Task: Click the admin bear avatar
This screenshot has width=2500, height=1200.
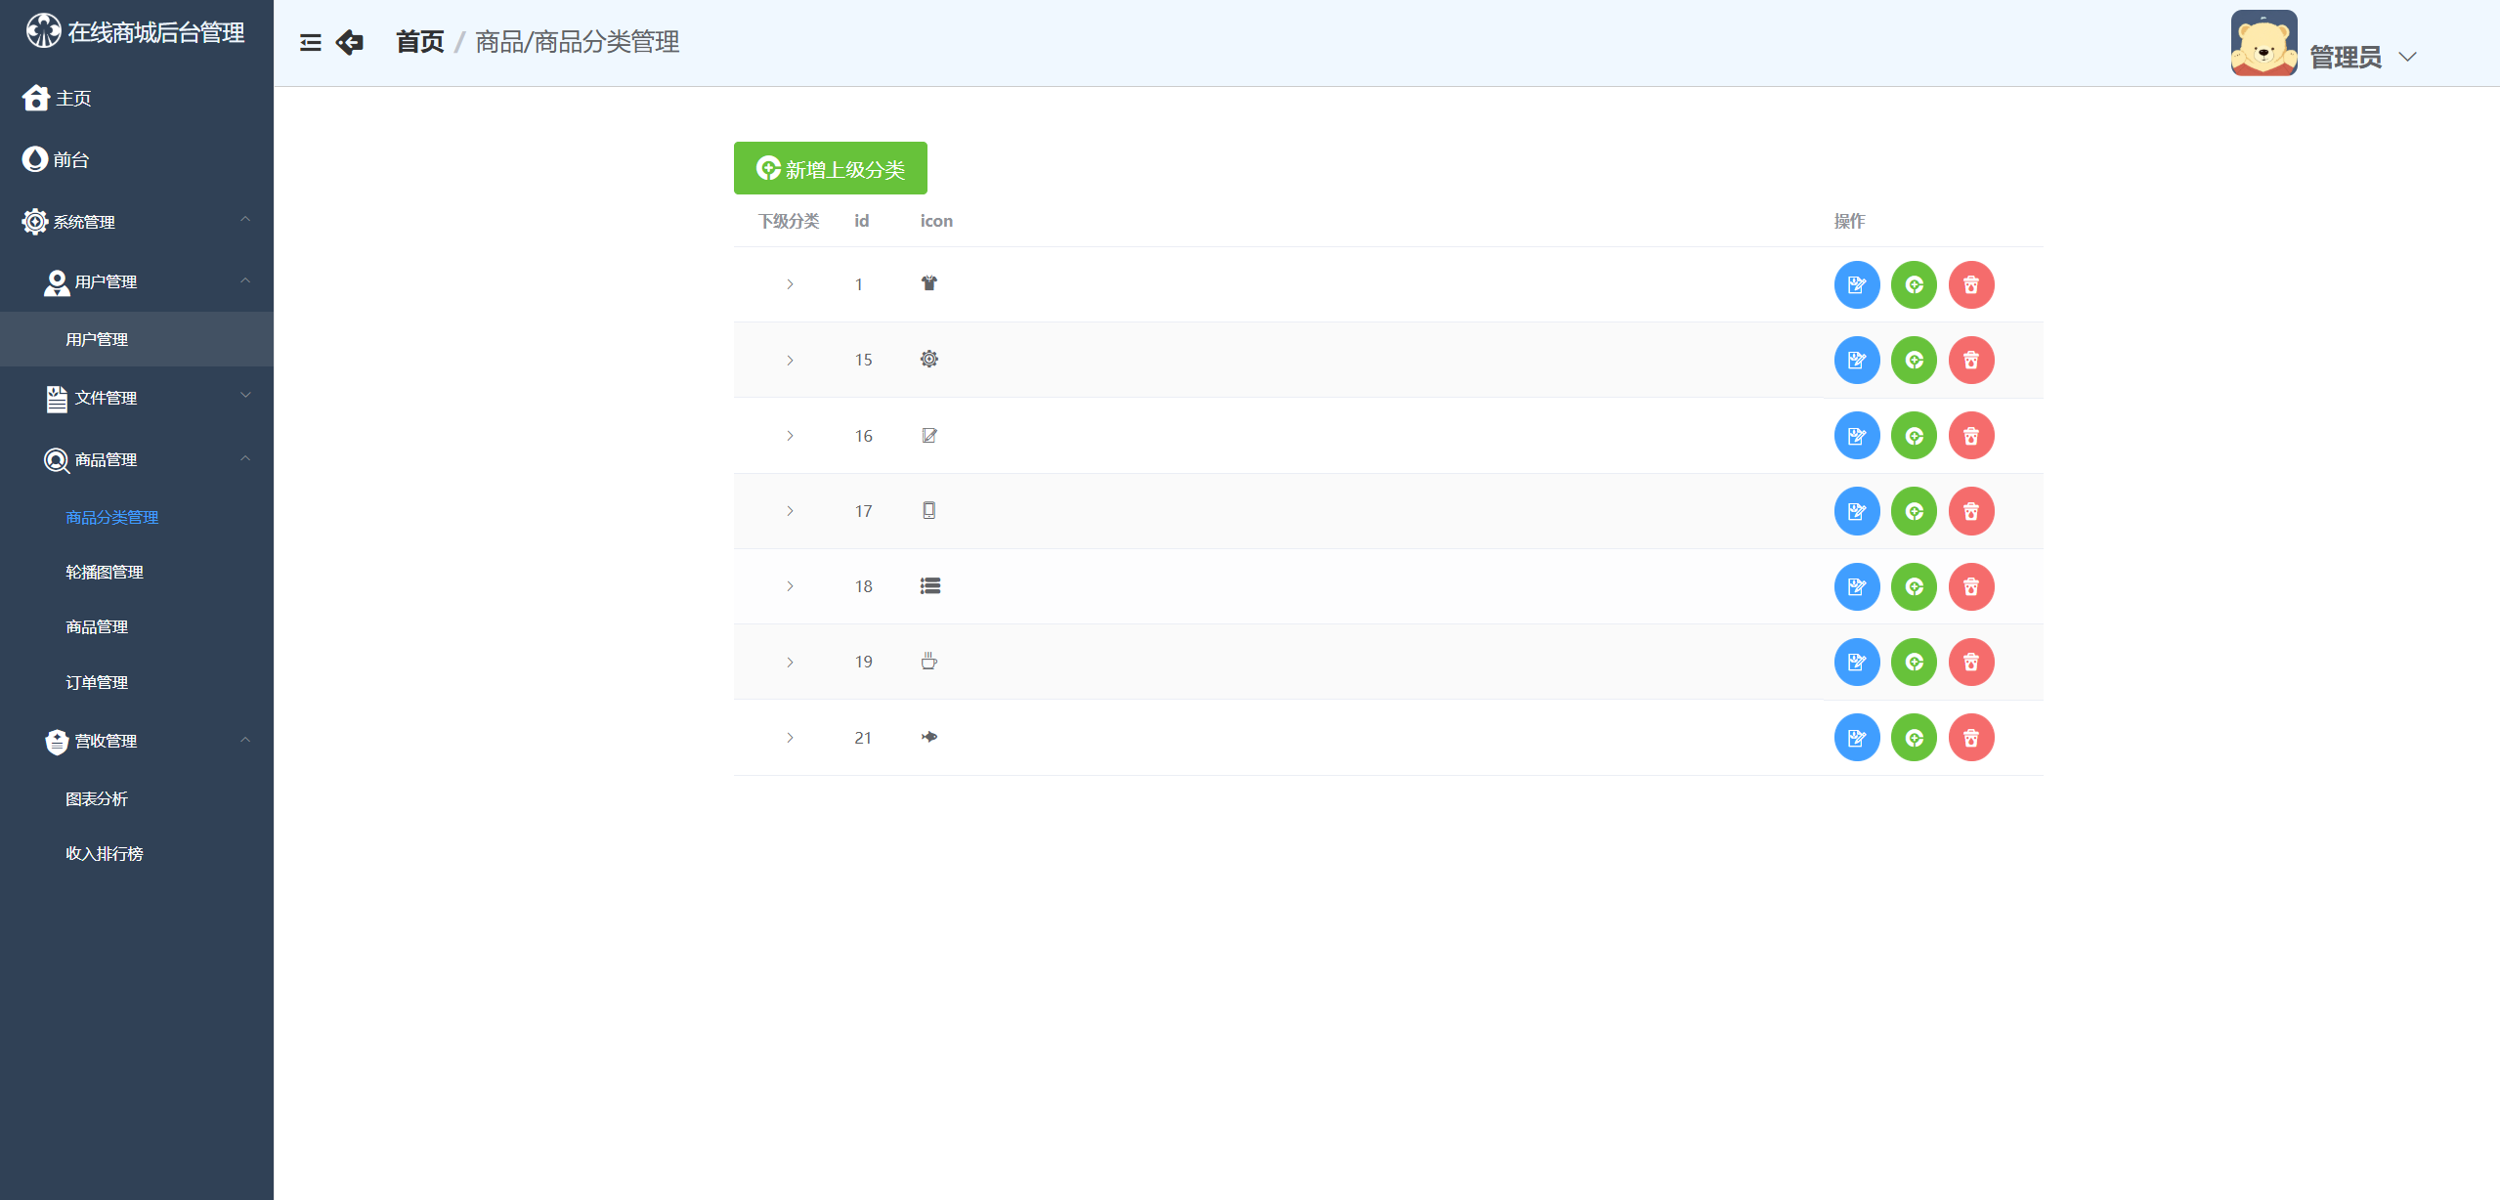Action: [x=2263, y=44]
